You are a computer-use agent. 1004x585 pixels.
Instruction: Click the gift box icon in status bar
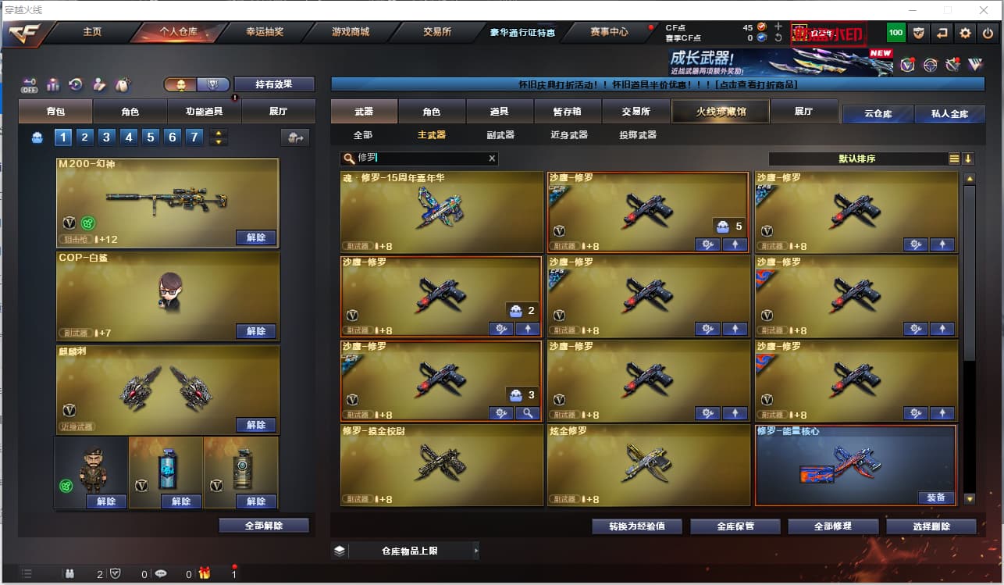205,573
